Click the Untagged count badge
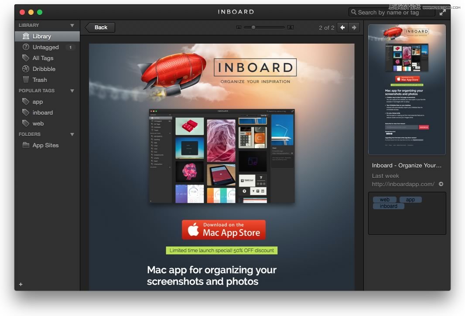The height and width of the screenshot is (316, 465). [70, 48]
